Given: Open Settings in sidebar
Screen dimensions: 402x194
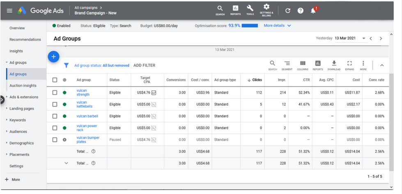Looking at the screenshot, I should click(16, 166).
